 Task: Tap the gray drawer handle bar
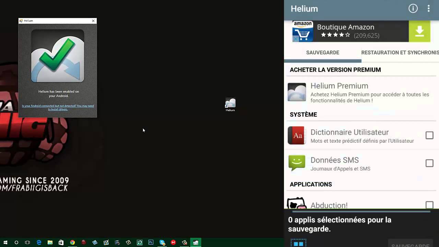(x=361, y=212)
